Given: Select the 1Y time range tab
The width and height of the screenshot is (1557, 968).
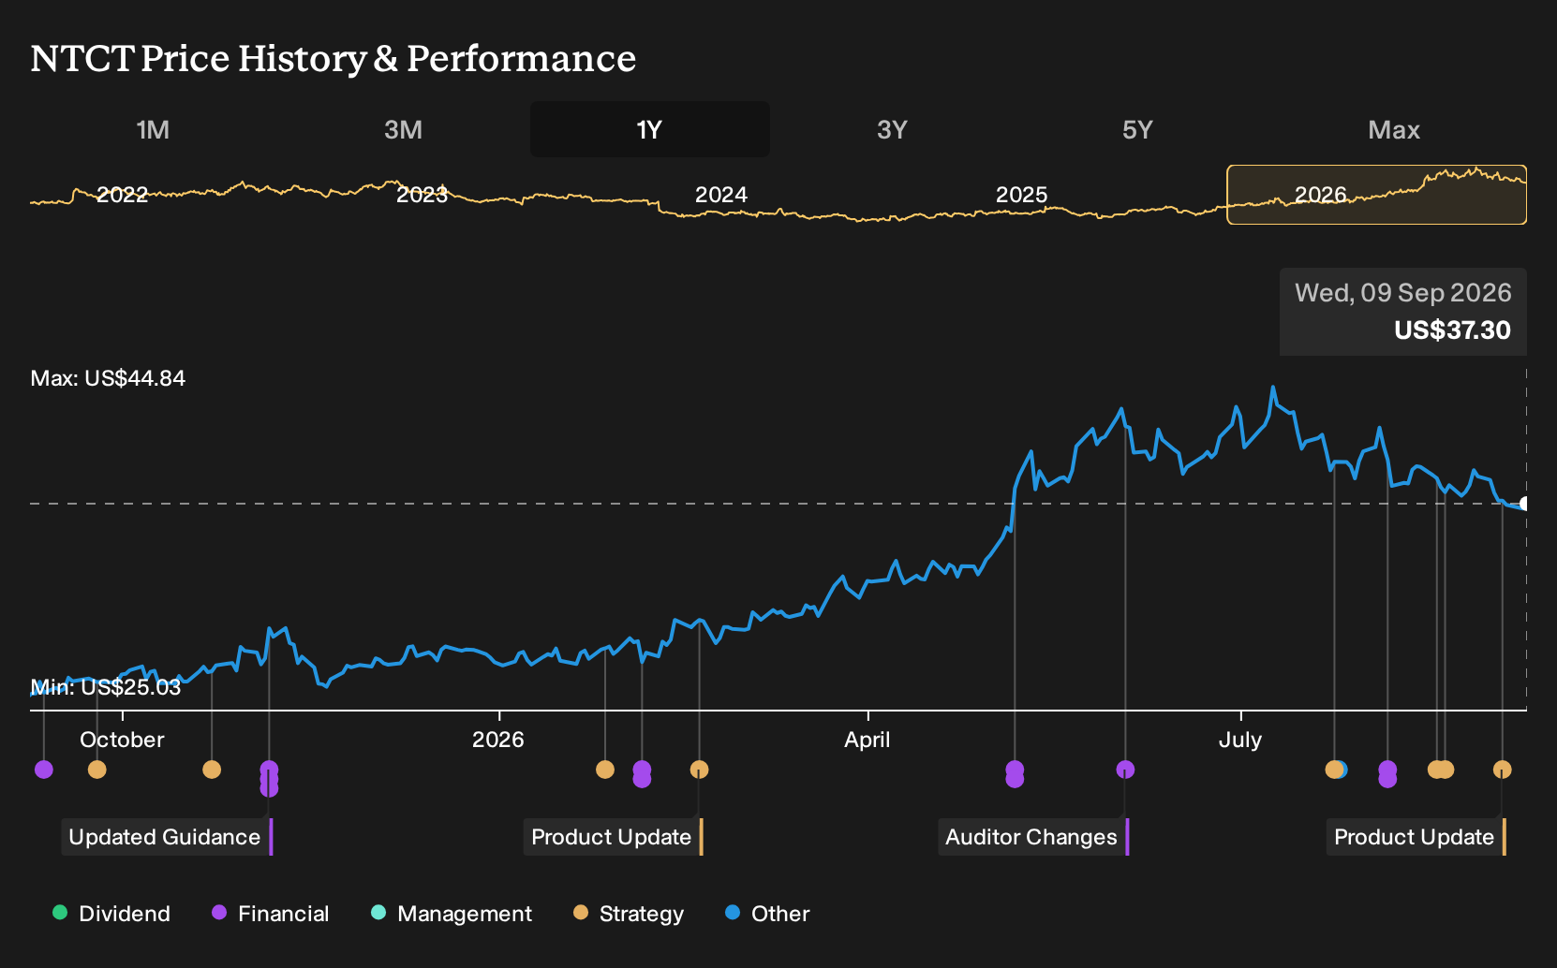Looking at the screenshot, I should pos(649,129).
